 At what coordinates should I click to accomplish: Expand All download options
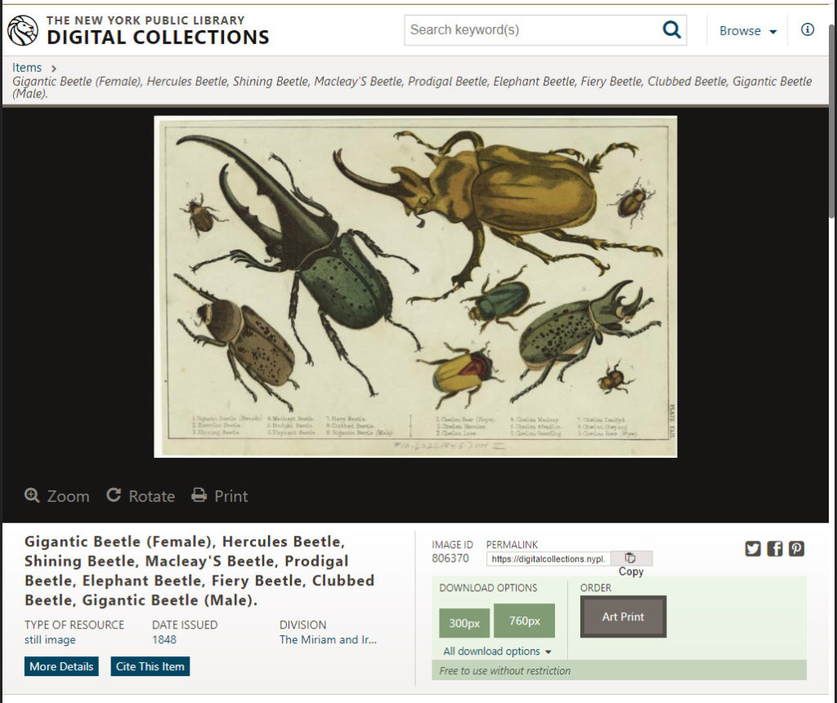pyautogui.click(x=497, y=652)
